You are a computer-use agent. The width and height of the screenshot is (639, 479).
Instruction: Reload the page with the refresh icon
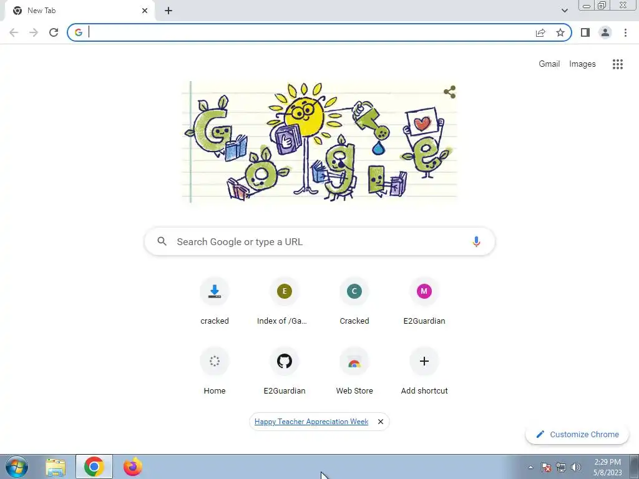click(x=54, y=32)
